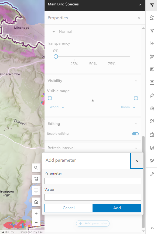The height and width of the screenshot is (234, 157).
Task: Open the Aggregation clustering icon
Action: click(x=152, y=56)
